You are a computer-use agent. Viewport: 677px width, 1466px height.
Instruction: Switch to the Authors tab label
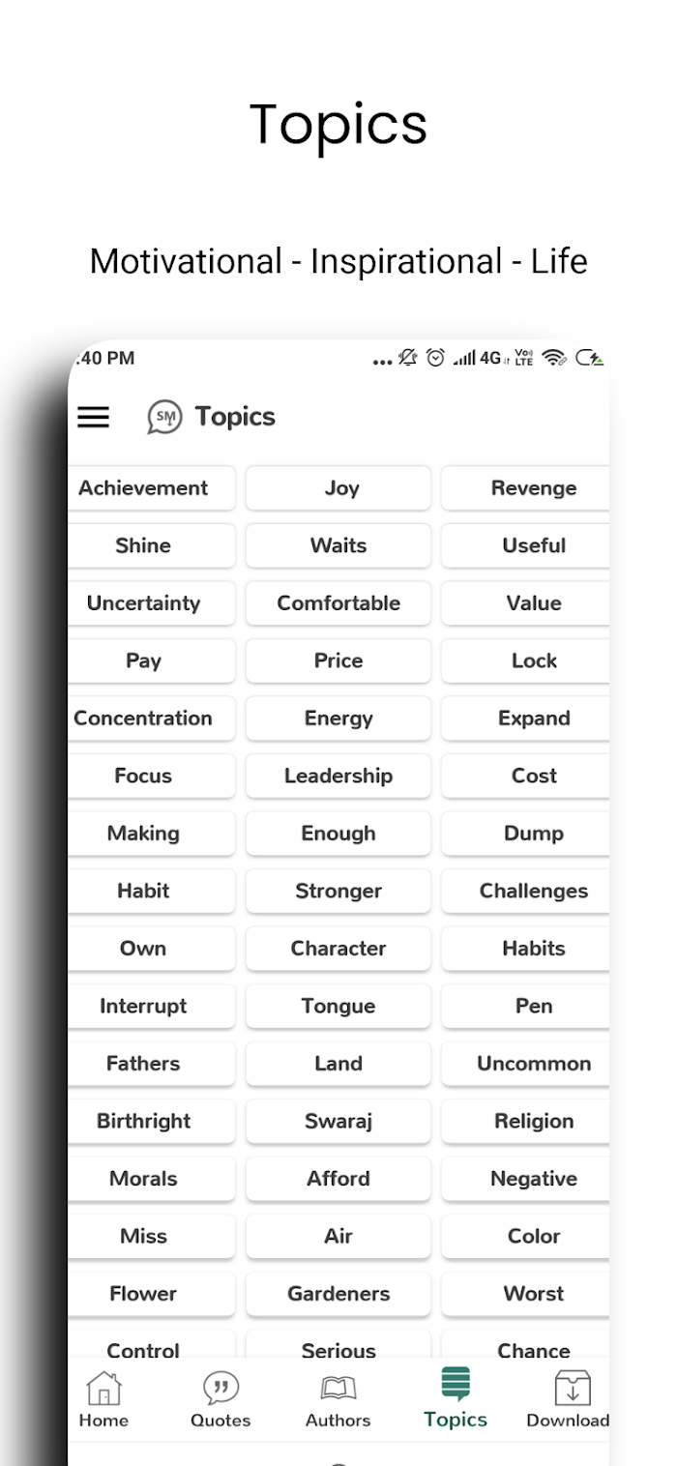tap(338, 1421)
